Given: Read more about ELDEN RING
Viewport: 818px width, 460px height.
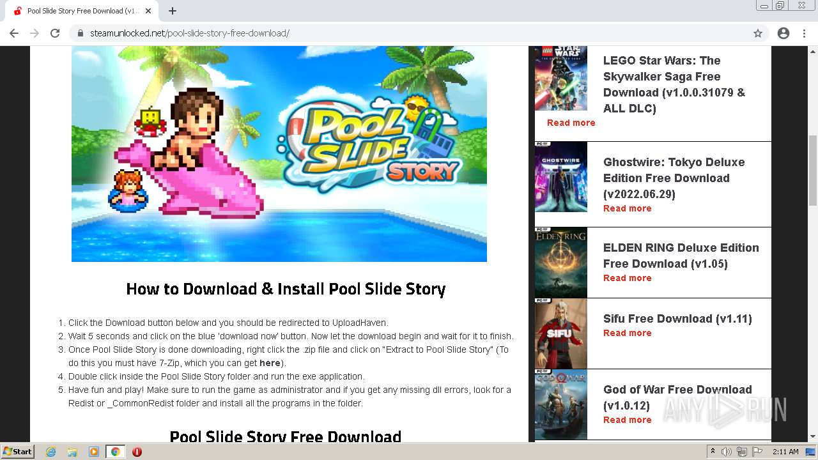Looking at the screenshot, I should click(628, 278).
